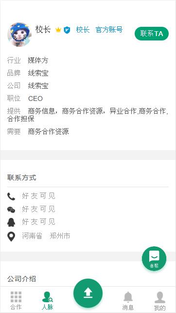The height and width of the screenshot is (313, 176).
Task: Open the 官方账号 link
Action: [x=109, y=30]
